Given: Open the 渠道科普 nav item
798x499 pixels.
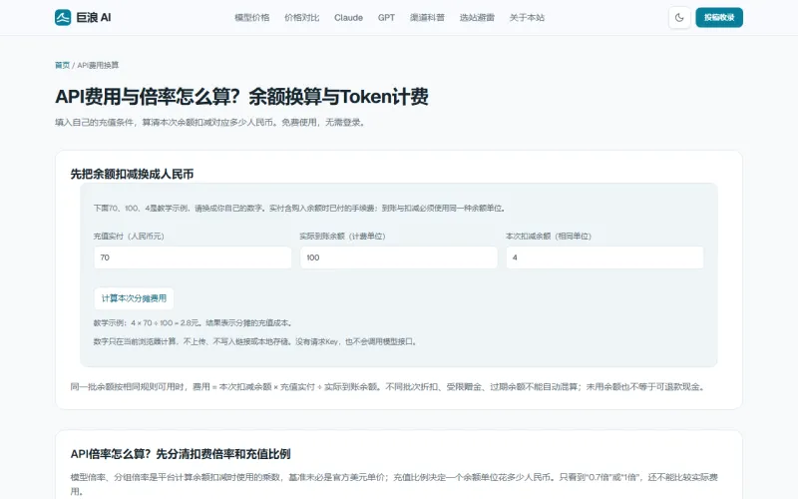Looking at the screenshot, I should click(427, 17).
